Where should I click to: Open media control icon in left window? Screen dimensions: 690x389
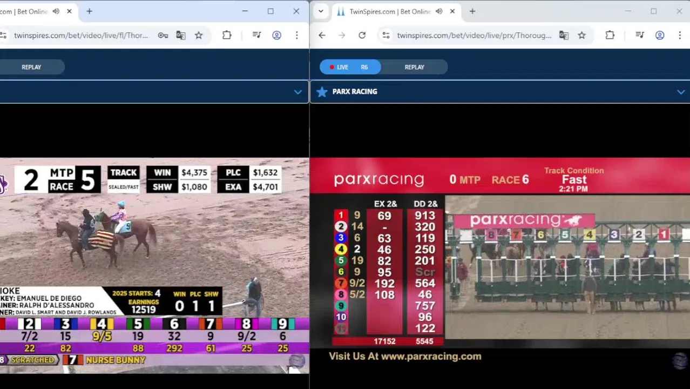(x=257, y=35)
